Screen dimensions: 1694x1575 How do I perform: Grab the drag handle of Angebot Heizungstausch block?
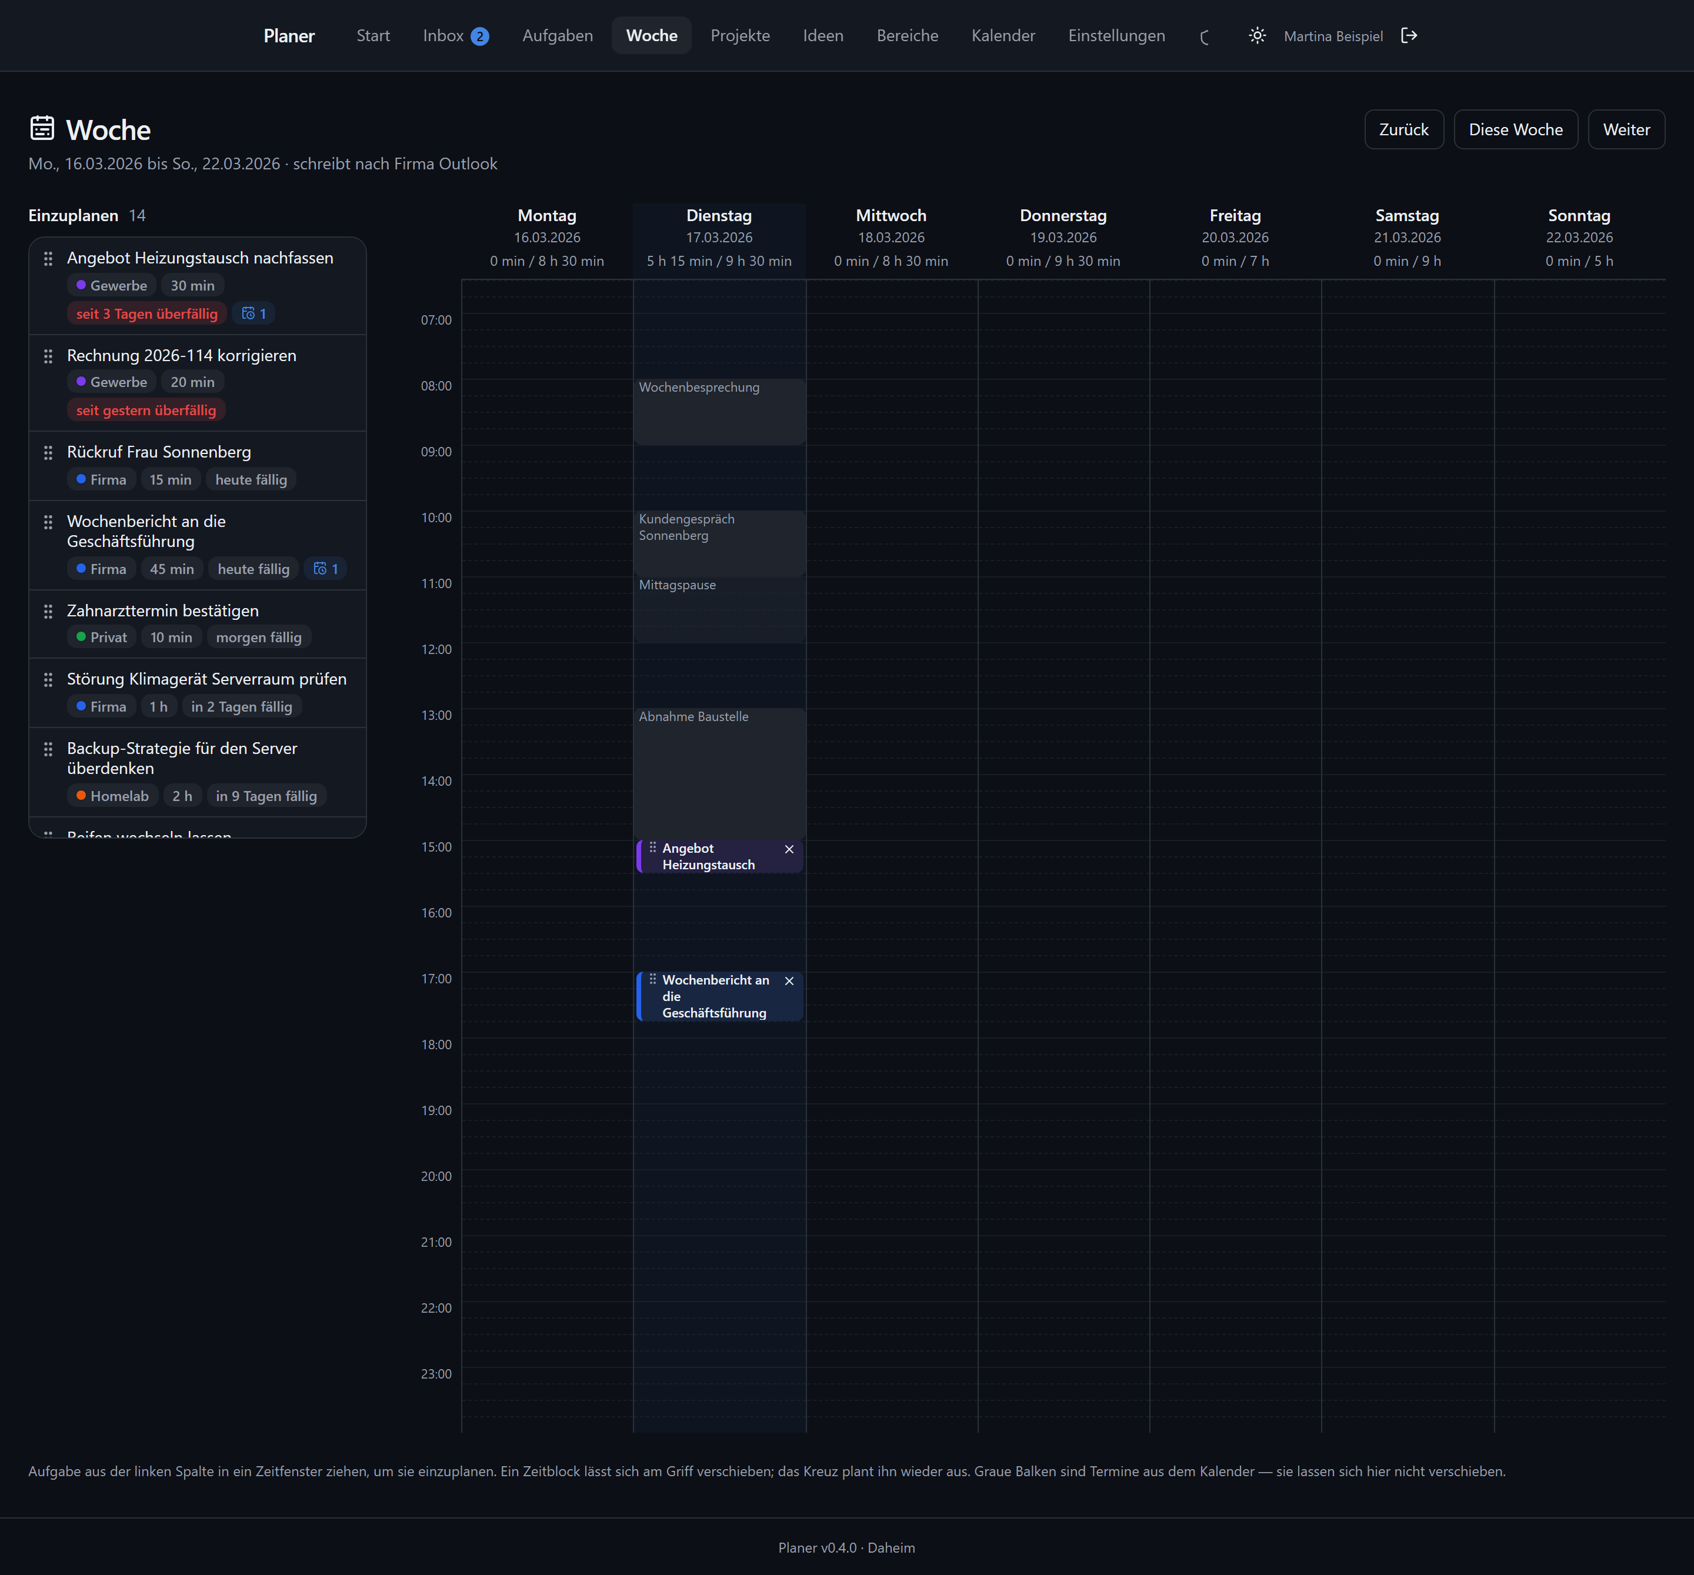(653, 847)
